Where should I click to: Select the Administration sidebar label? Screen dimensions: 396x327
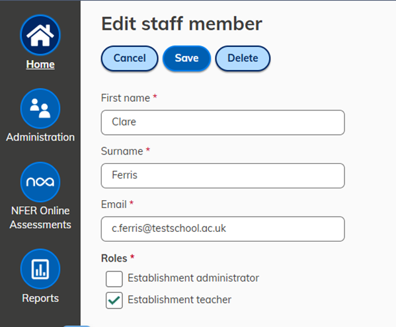40,137
